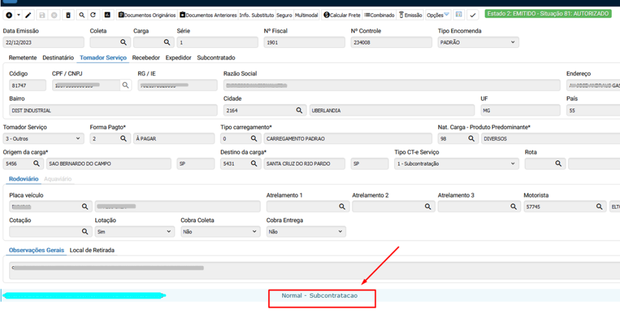This screenshot has width=620, height=314.
Task: Expand the Tomador Serviço dropdown
Action: [43, 139]
